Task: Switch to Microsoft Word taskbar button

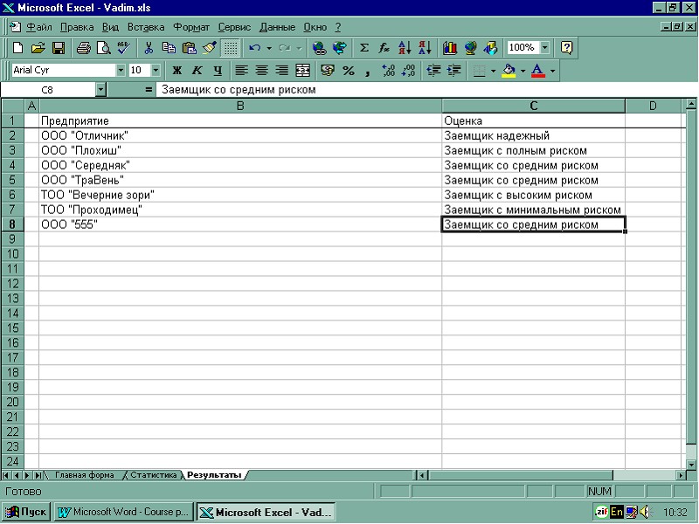Action: pyautogui.click(x=122, y=513)
